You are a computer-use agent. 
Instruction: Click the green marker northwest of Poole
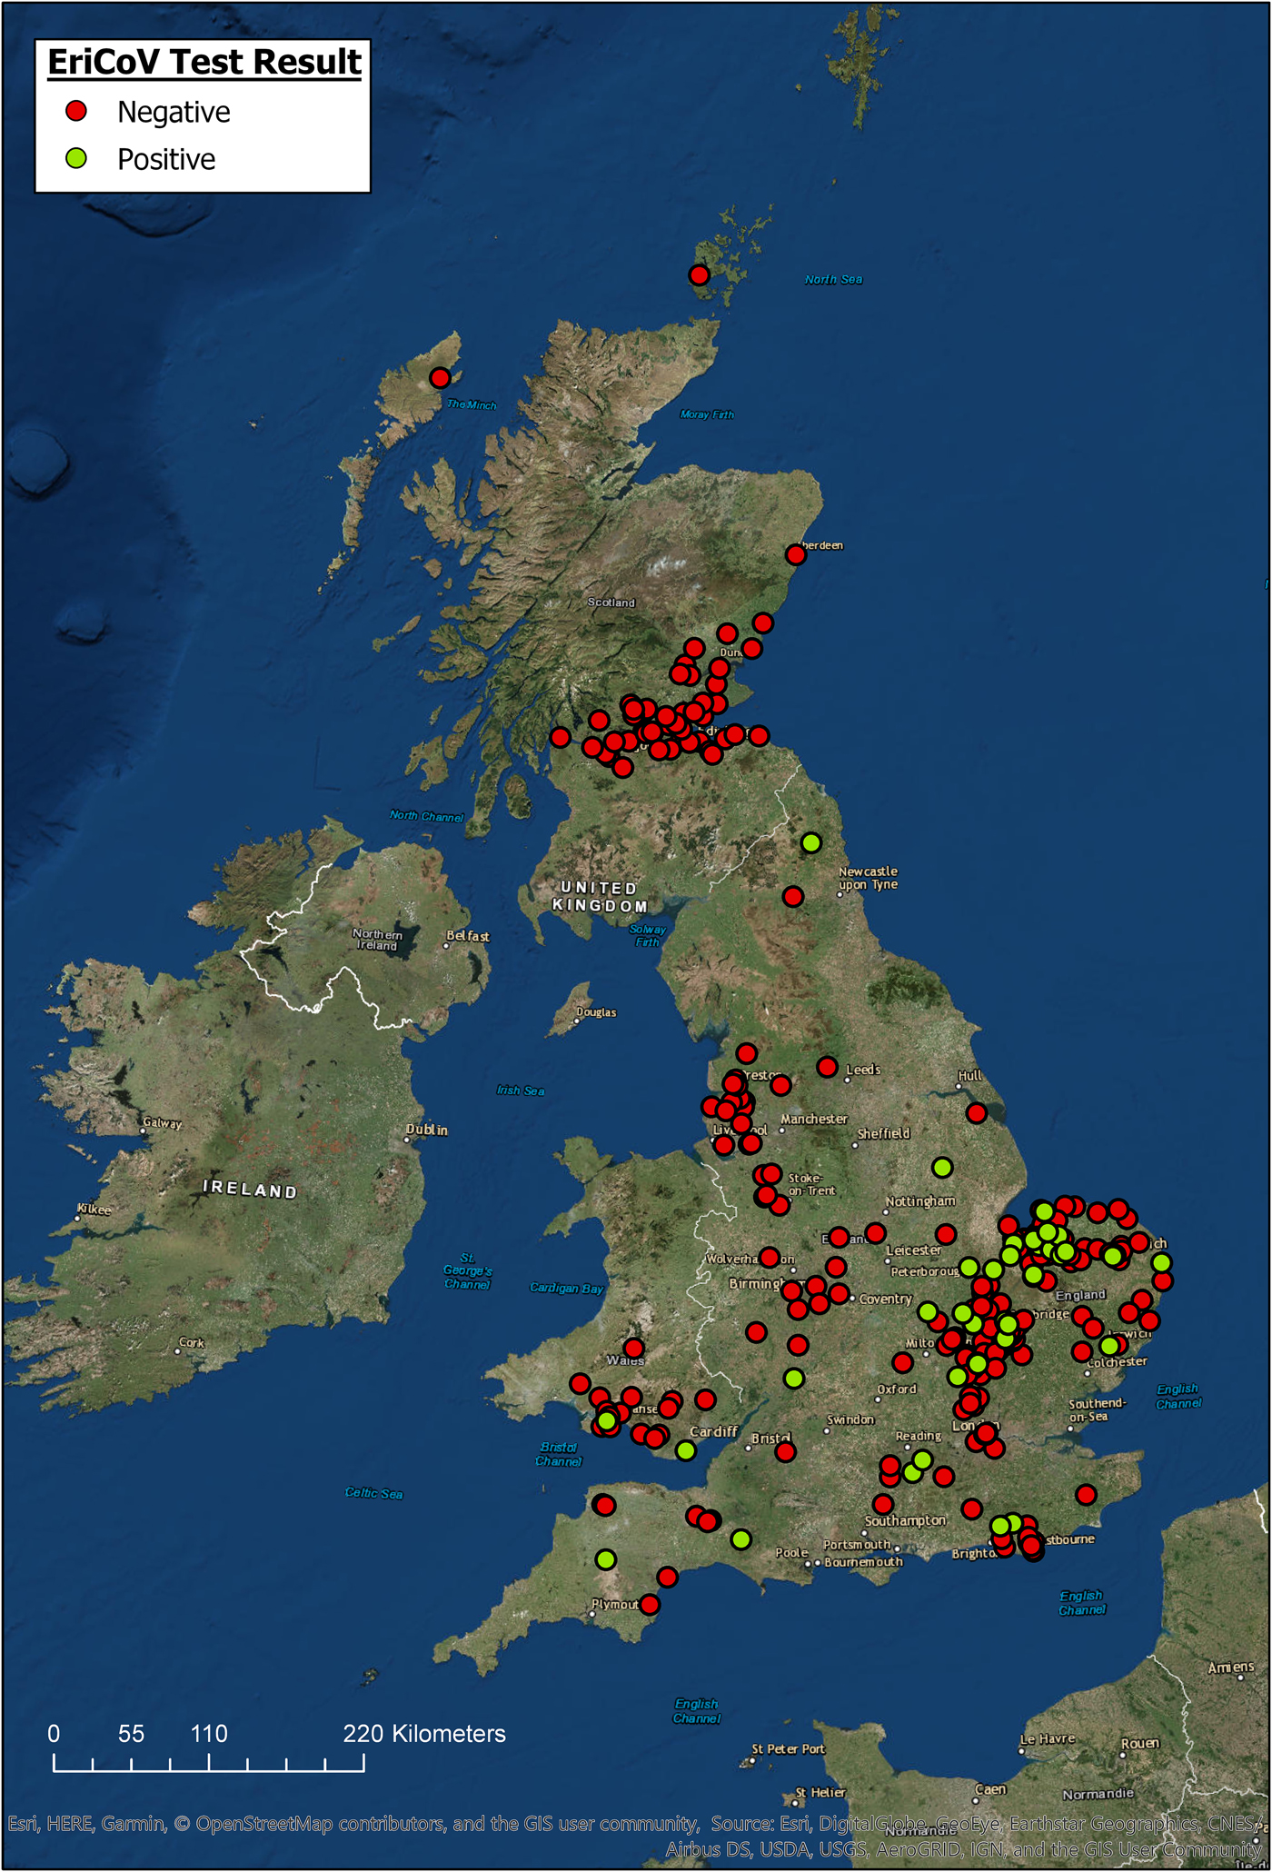click(x=741, y=1539)
